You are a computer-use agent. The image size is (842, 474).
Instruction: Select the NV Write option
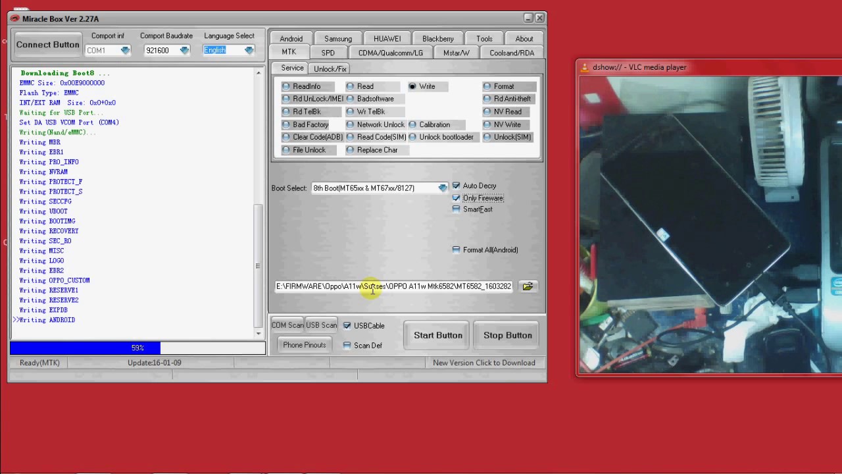tap(507, 124)
